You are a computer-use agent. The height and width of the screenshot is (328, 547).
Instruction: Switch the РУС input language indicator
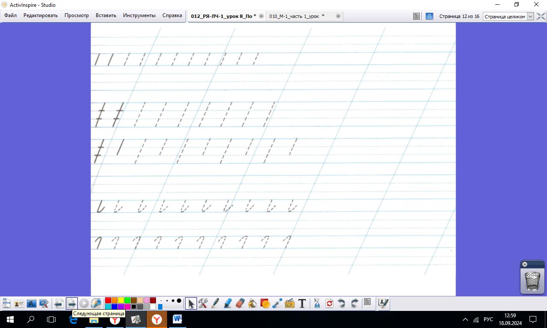pos(488,319)
